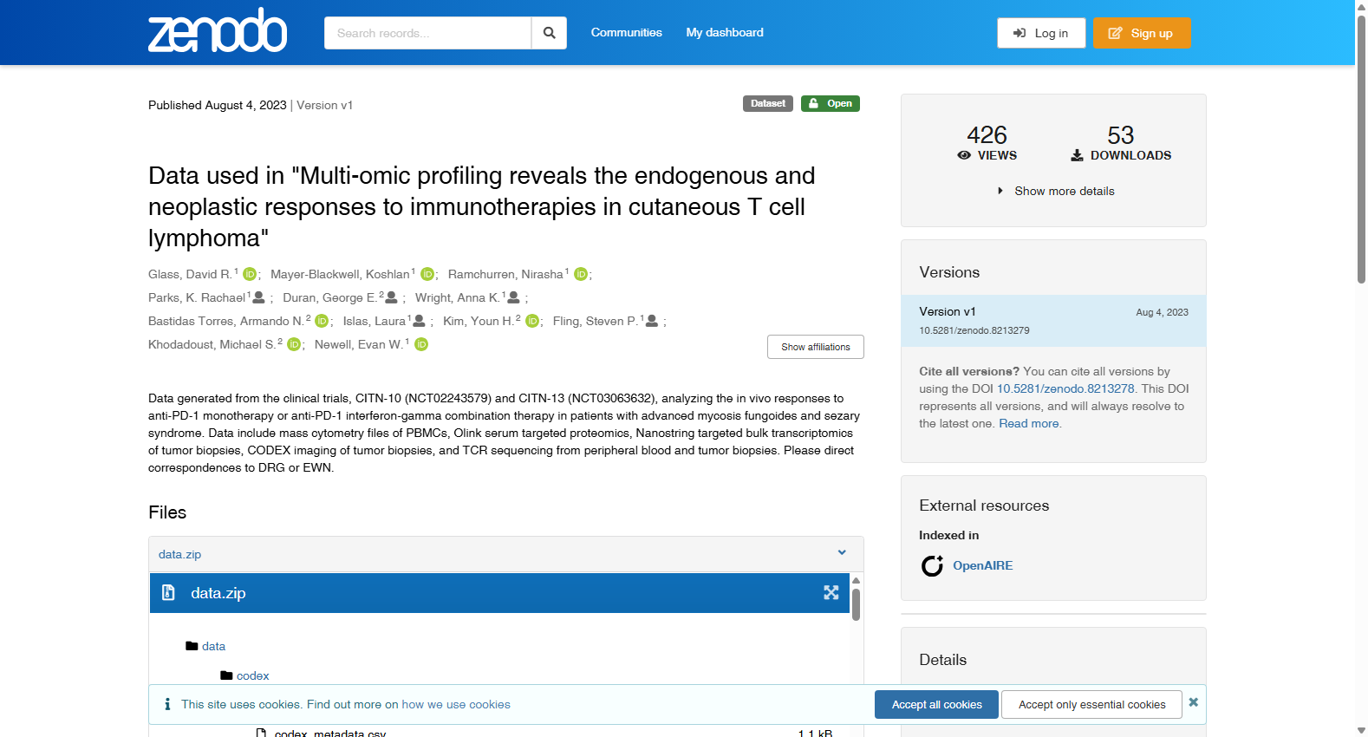Open the DOI 10.5281/zenodo.8213278 link
The height and width of the screenshot is (737, 1368).
pos(1065,388)
